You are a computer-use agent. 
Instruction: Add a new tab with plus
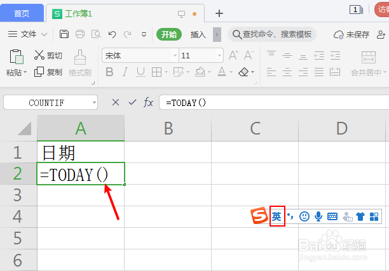(x=219, y=13)
